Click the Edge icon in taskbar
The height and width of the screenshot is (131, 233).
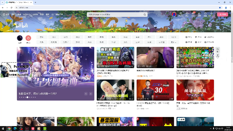[15, 129]
